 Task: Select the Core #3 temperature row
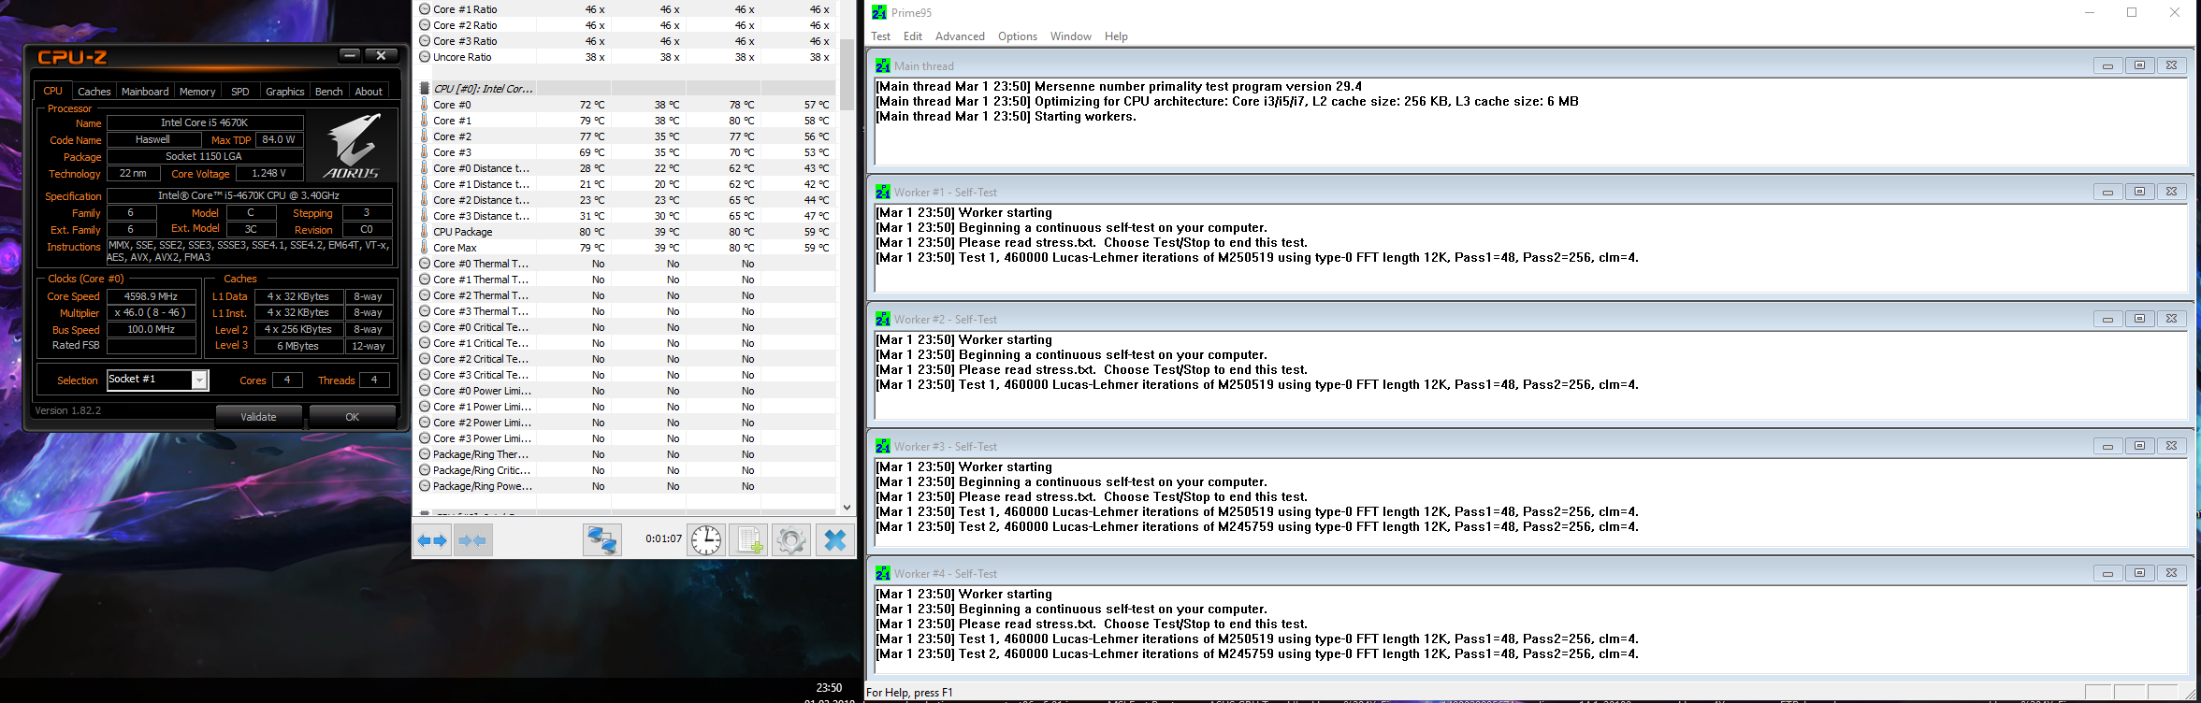pos(625,152)
